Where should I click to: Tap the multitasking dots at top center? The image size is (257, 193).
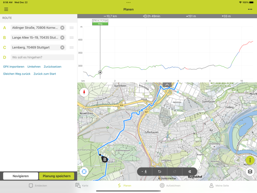click(x=128, y=3)
